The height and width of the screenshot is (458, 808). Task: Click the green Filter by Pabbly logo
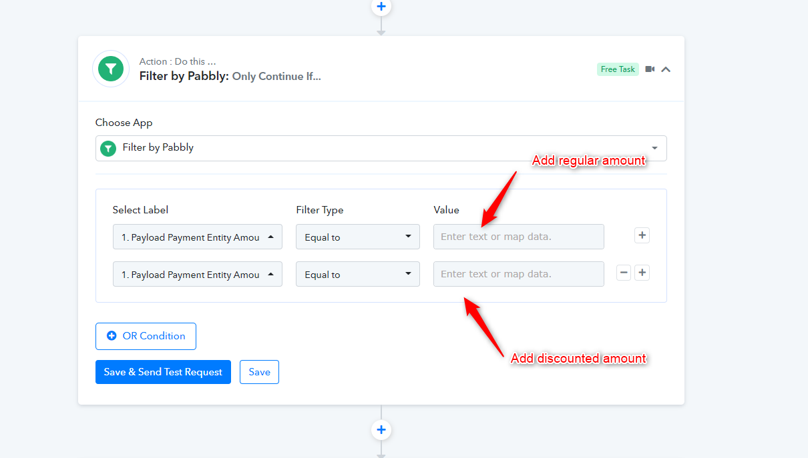coord(111,69)
